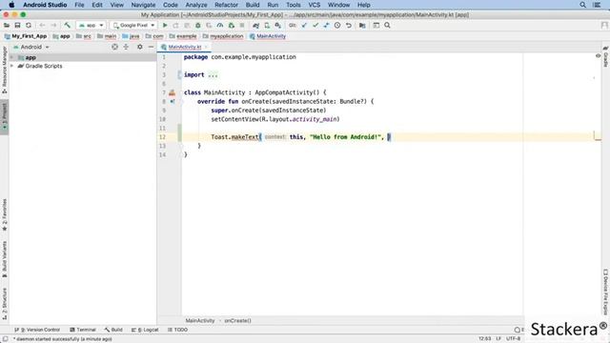
Task: Click the Debug app bug icon
Action: coord(198,26)
